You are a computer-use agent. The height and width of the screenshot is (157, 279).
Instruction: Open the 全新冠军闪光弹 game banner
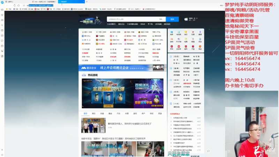pyautogui.click(x=108, y=94)
